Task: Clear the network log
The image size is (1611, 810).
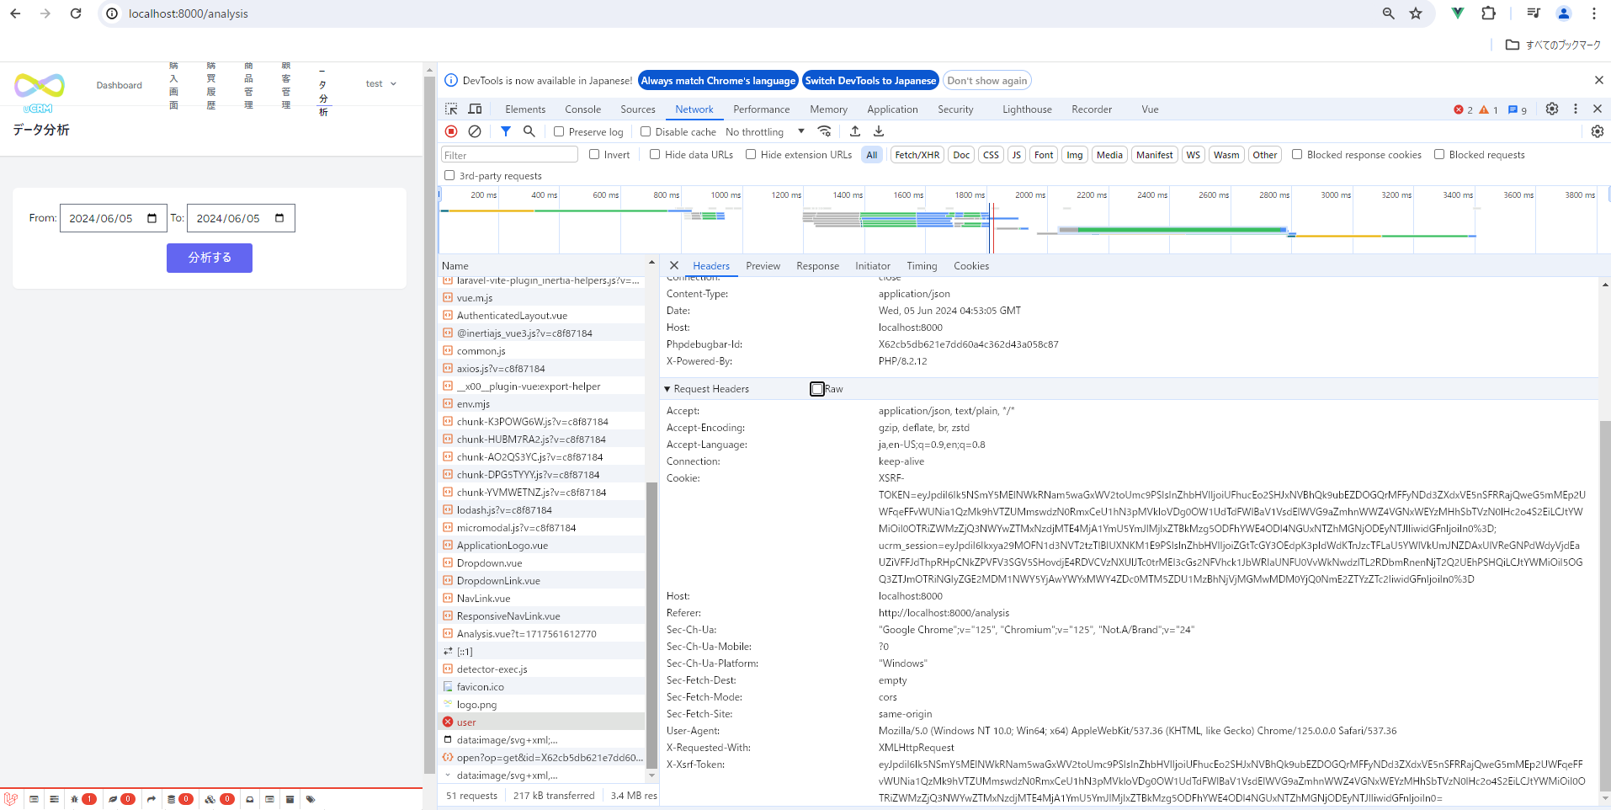Action: (475, 131)
